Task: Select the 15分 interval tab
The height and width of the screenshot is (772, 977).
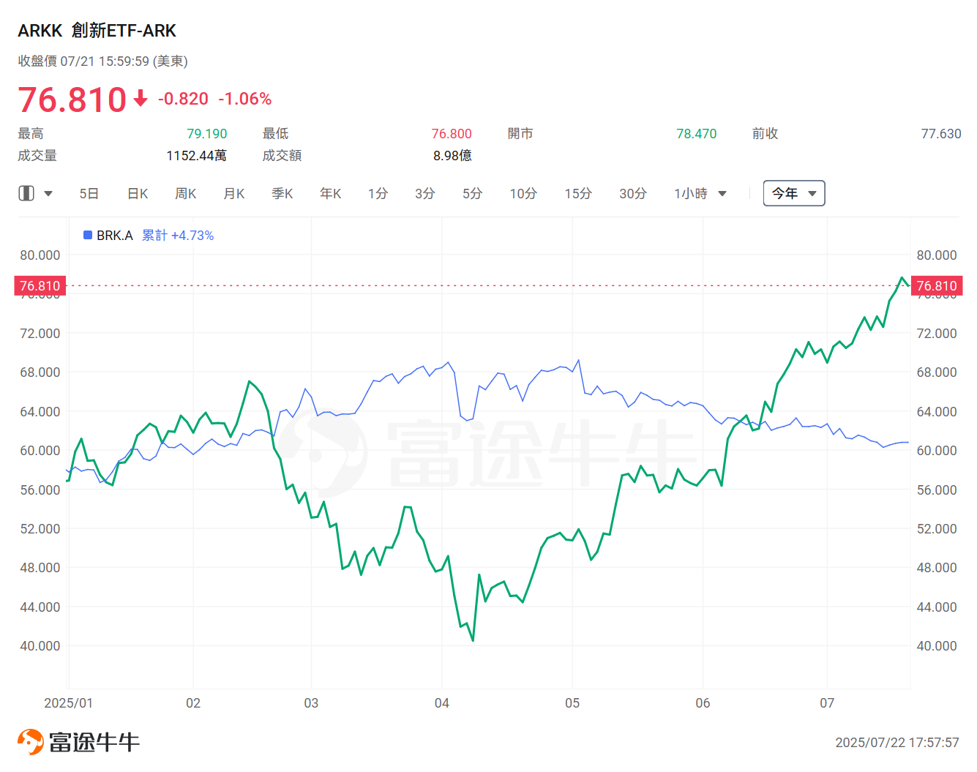Action: 578,194
